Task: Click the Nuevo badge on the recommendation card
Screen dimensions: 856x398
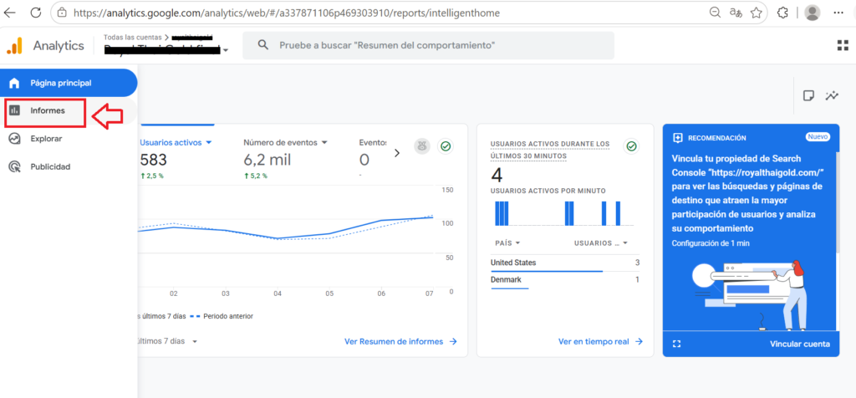Action: 818,137
